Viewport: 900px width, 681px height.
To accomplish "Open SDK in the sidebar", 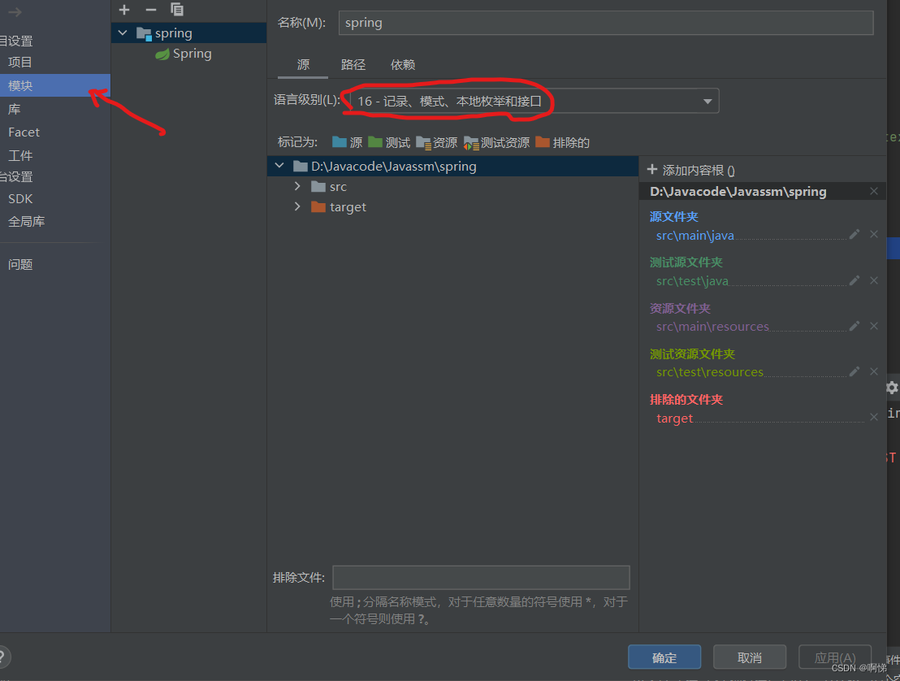I will pos(20,198).
